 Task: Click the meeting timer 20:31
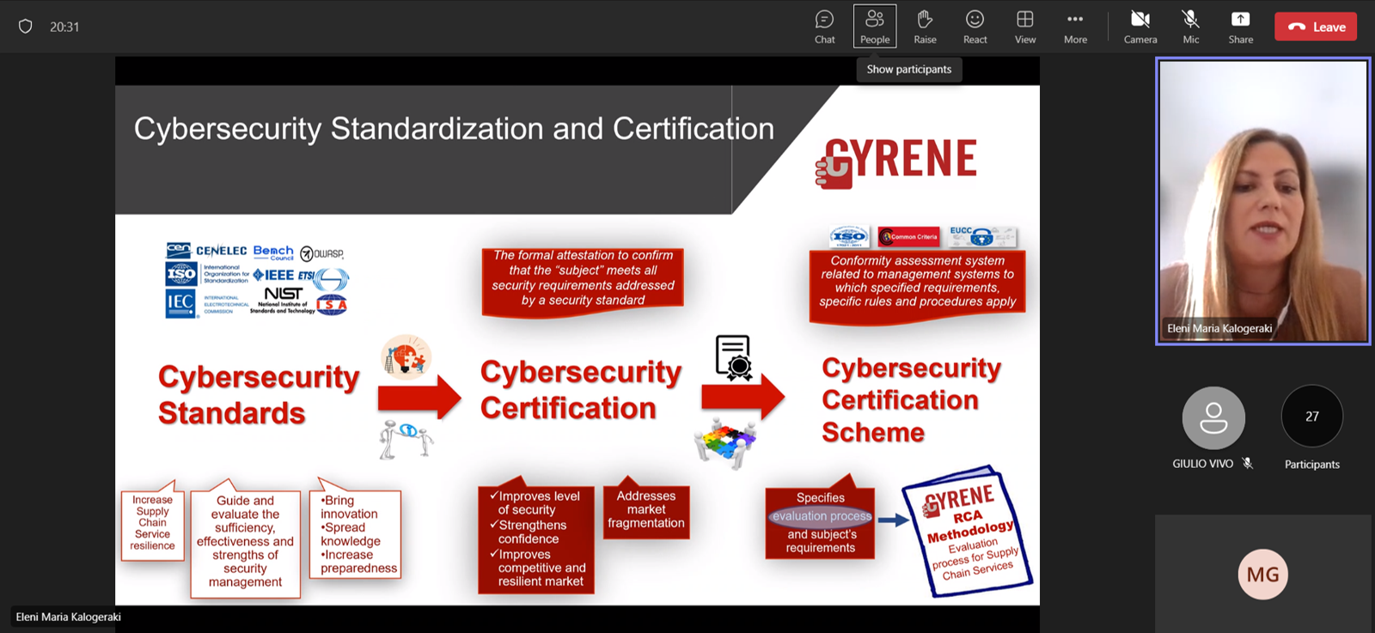64,27
